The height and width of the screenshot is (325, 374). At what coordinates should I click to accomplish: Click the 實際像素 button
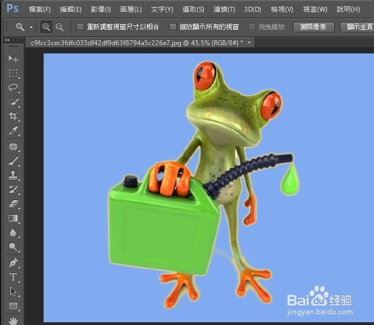tap(313, 27)
